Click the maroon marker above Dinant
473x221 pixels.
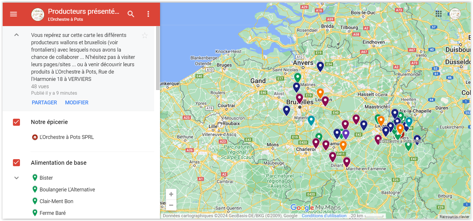tap(333, 157)
